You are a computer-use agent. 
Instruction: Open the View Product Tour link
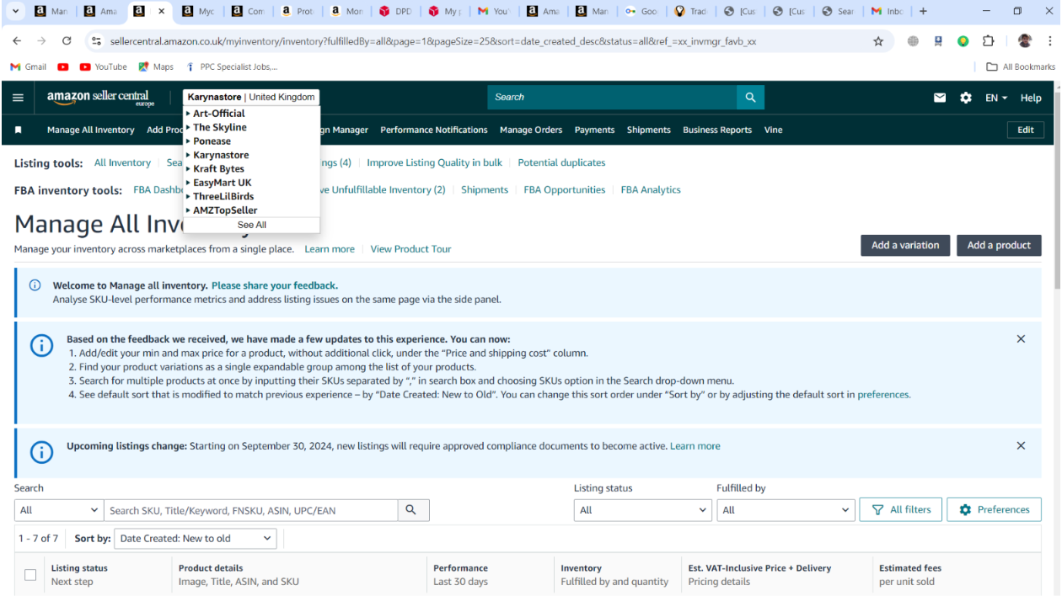click(410, 249)
